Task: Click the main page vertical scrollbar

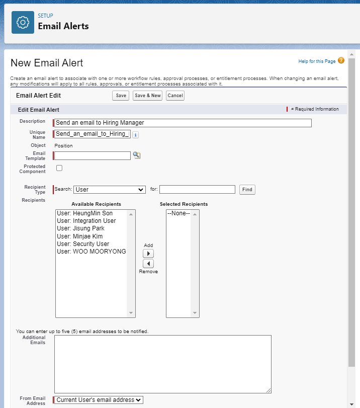Action: (x=351, y=213)
